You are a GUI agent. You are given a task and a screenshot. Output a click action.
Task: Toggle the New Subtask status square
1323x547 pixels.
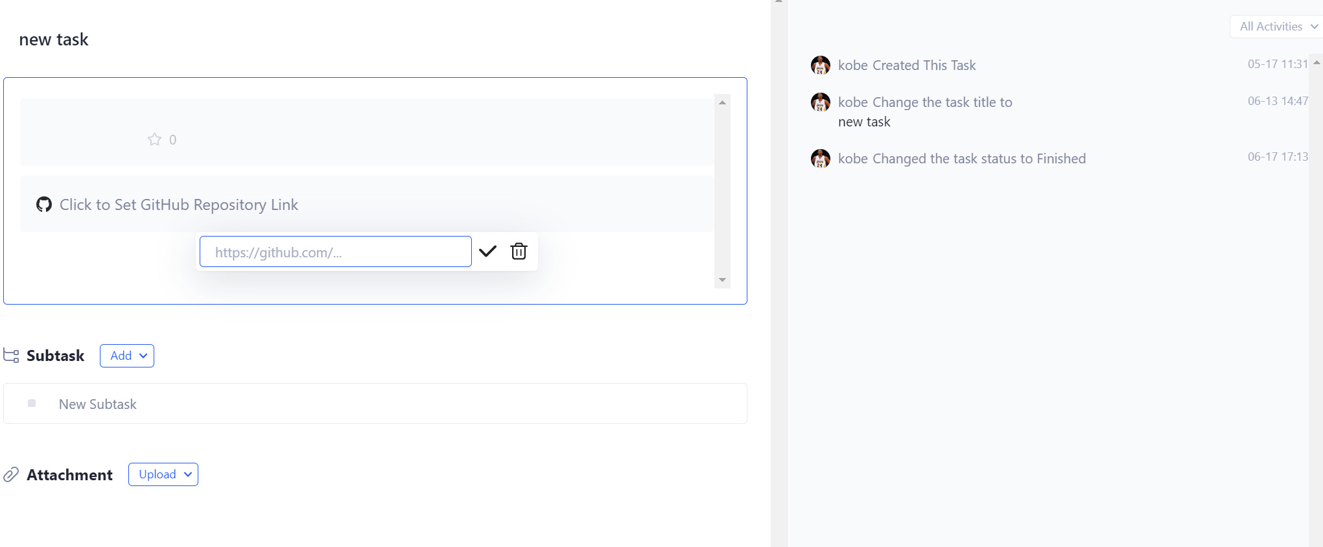32,403
